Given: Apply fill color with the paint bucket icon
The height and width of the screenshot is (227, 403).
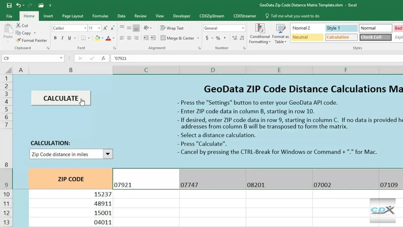Looking at the screenshot, I should click(97, 38).
